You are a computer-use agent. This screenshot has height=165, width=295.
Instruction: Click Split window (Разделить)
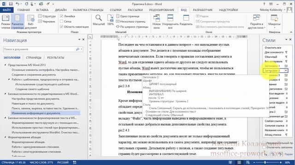pos(186,20)
